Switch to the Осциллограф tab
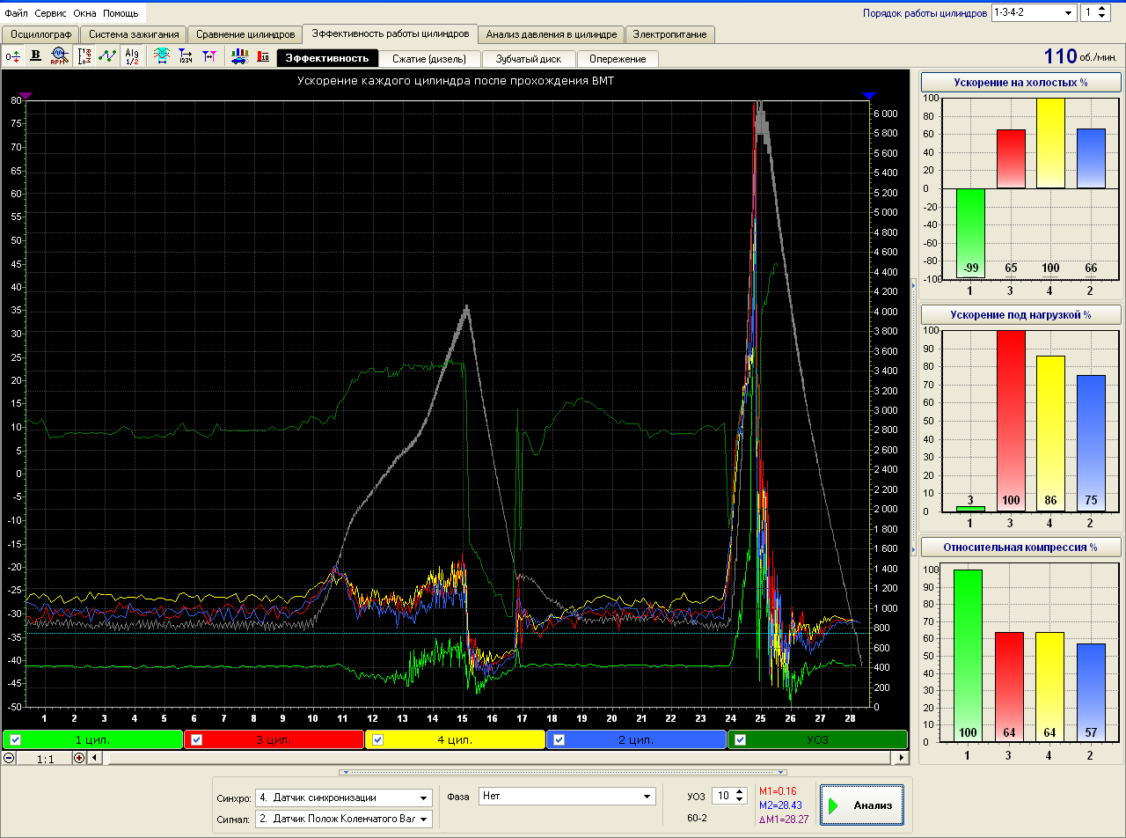This screenshot has width=1126, height=838. pos(40,34)
